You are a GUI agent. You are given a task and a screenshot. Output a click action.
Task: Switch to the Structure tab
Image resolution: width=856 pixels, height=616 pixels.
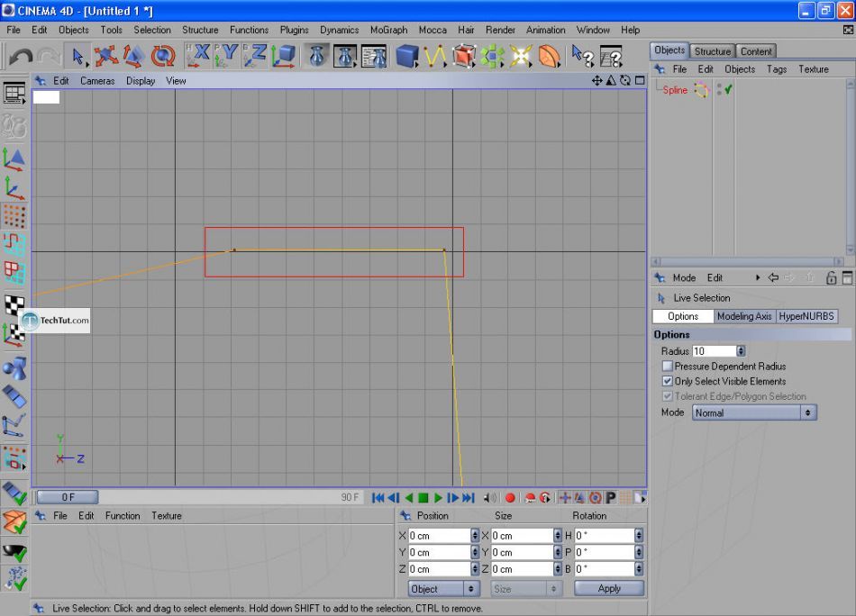tap(712, 51)
